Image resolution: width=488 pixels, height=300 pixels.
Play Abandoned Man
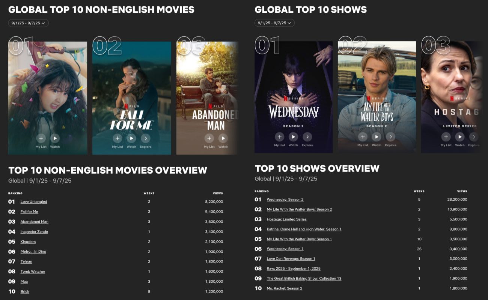tap(223, 138)
